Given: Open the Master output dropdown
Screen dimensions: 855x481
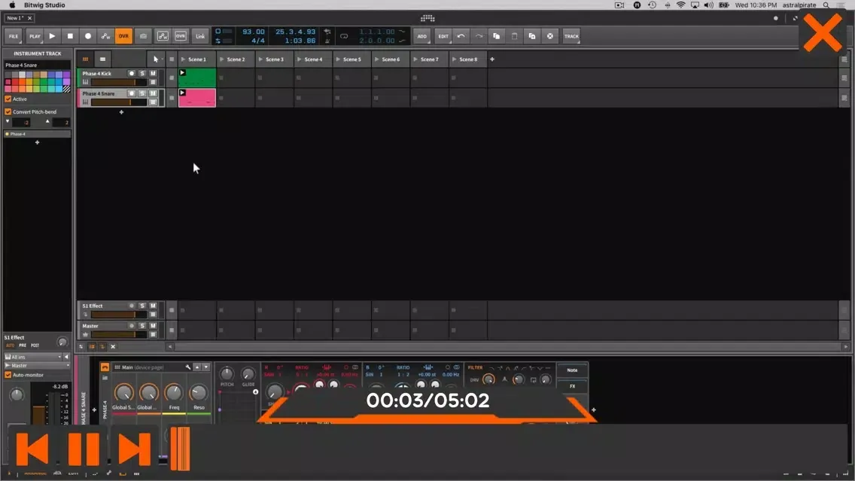Looking at the screenshot, I should pyautogui.click(x=37, y=365).
